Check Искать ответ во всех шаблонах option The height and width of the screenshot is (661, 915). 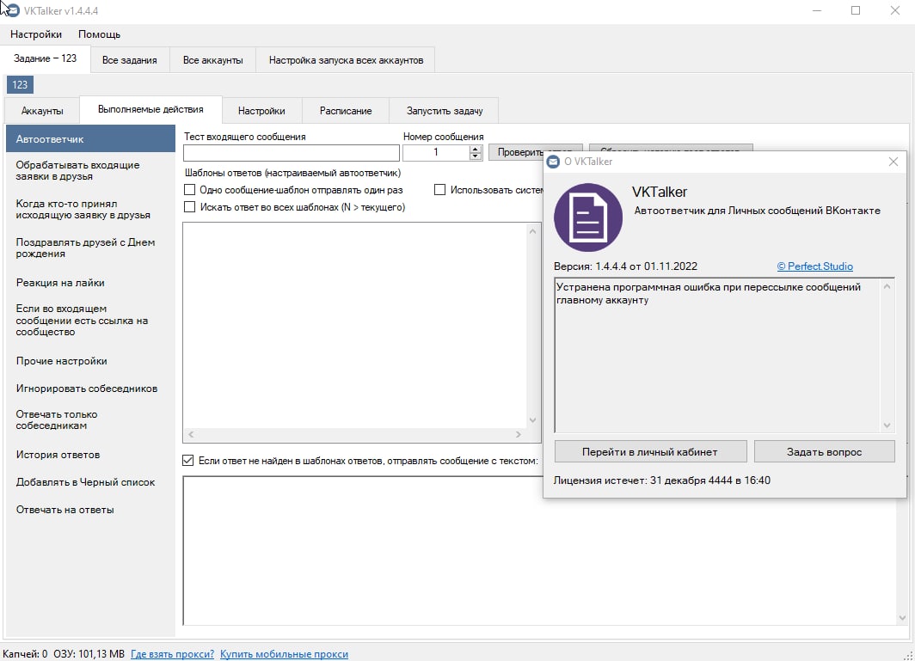[x=190, y=207]
